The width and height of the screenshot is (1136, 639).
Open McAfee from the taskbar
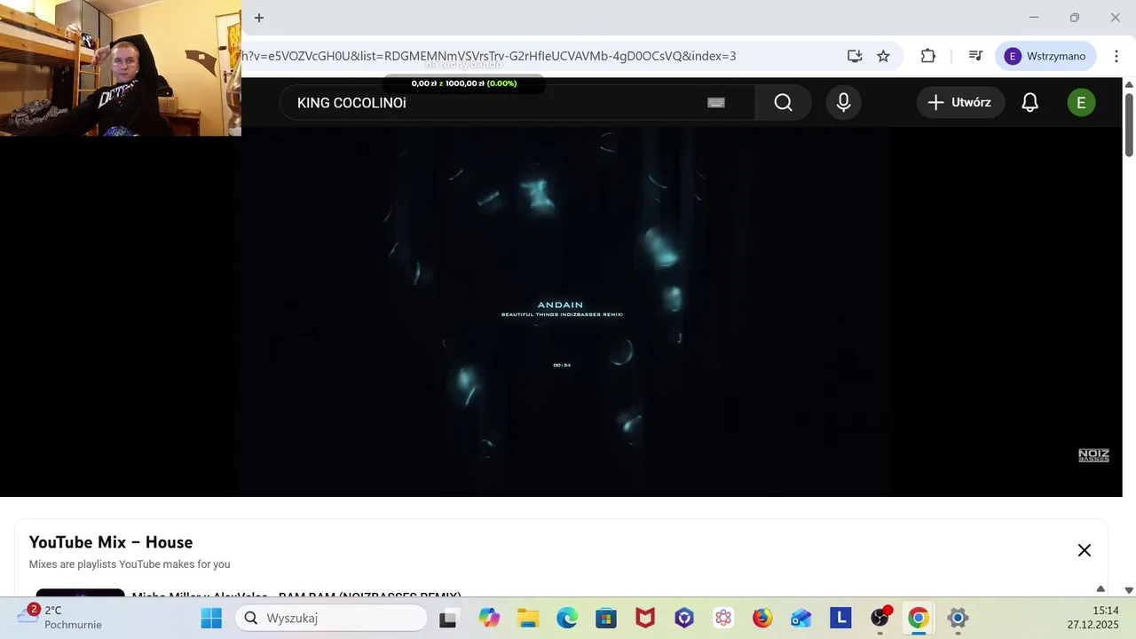click(645, 619)
